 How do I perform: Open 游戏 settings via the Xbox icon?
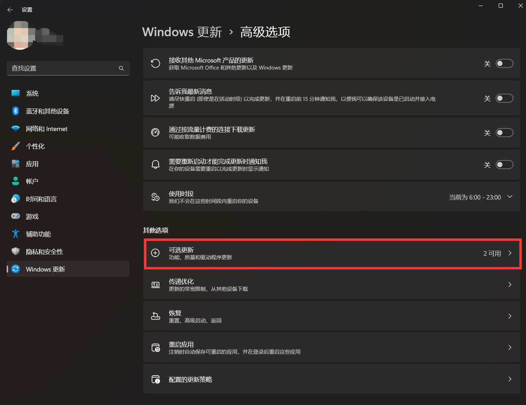(x=16, y=216)
